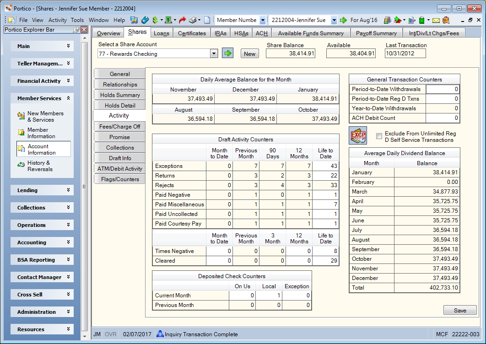The width and height of the screenshot is (486, 344).
Task: Click the red reversal arrow toolbar icon
Action: (183, 20)
